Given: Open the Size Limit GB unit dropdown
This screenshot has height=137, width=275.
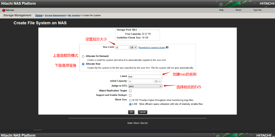Looking at the screenshot, I should coord(133,48).
